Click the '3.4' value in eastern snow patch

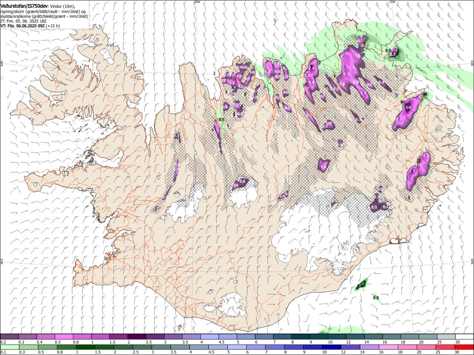[408, 108]
